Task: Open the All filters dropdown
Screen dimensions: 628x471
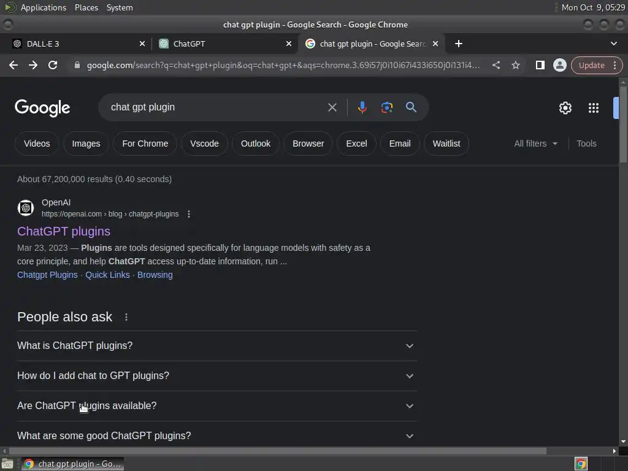Action: click(535, 144)
